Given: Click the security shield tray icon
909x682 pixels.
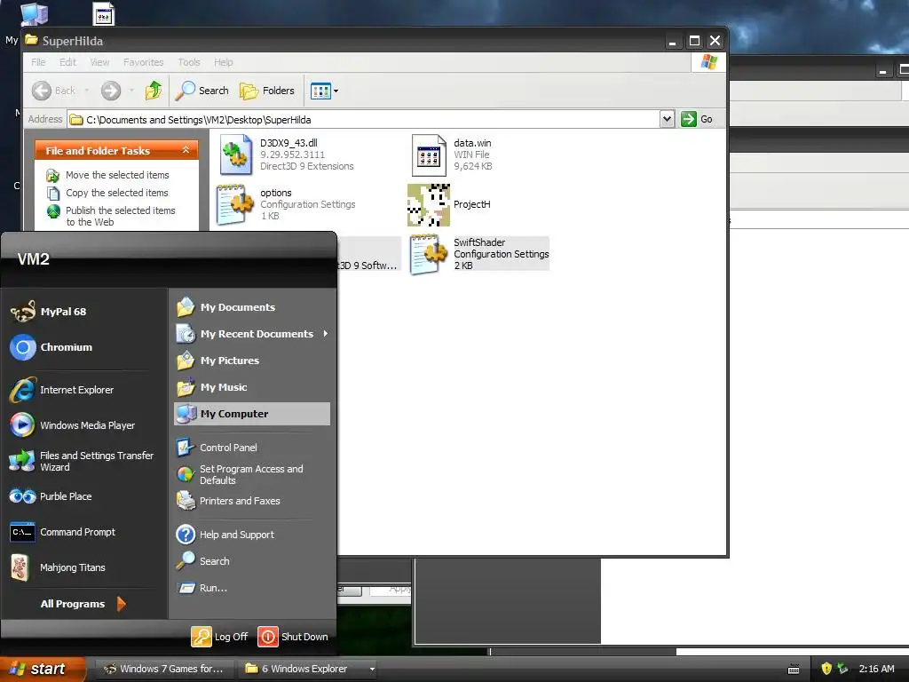Looking at the screenshot, I should click(x=826, y=669).
